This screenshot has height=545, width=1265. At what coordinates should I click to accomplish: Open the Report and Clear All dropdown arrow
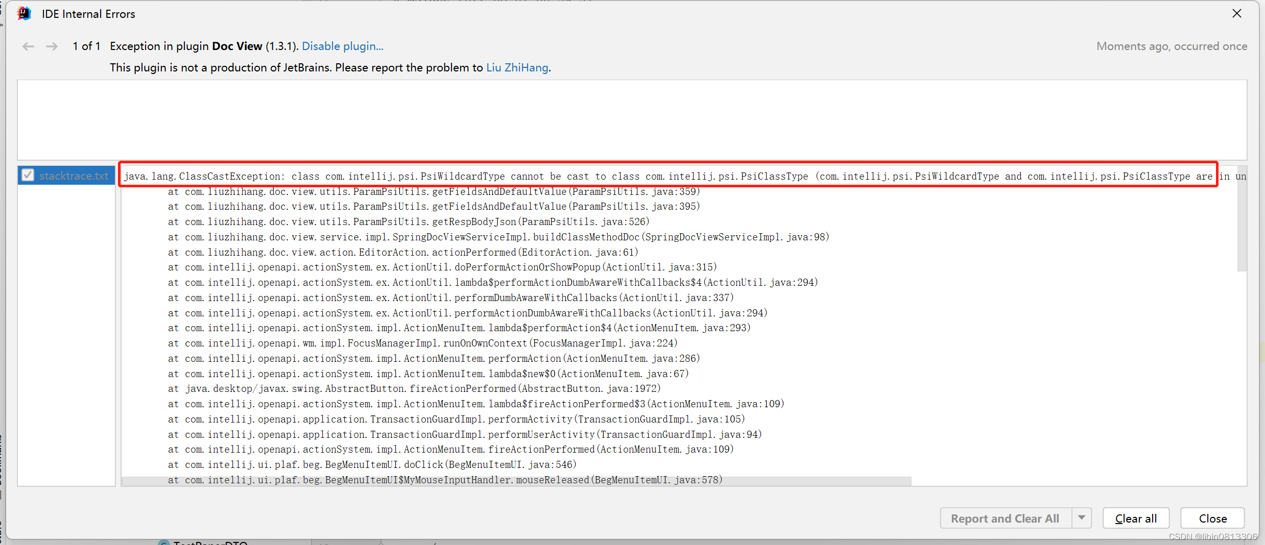click(1082, 518)
